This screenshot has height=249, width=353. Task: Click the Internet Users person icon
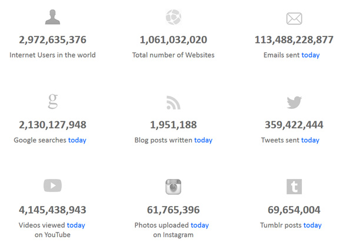pyautogui.click(x=52, y=18)
